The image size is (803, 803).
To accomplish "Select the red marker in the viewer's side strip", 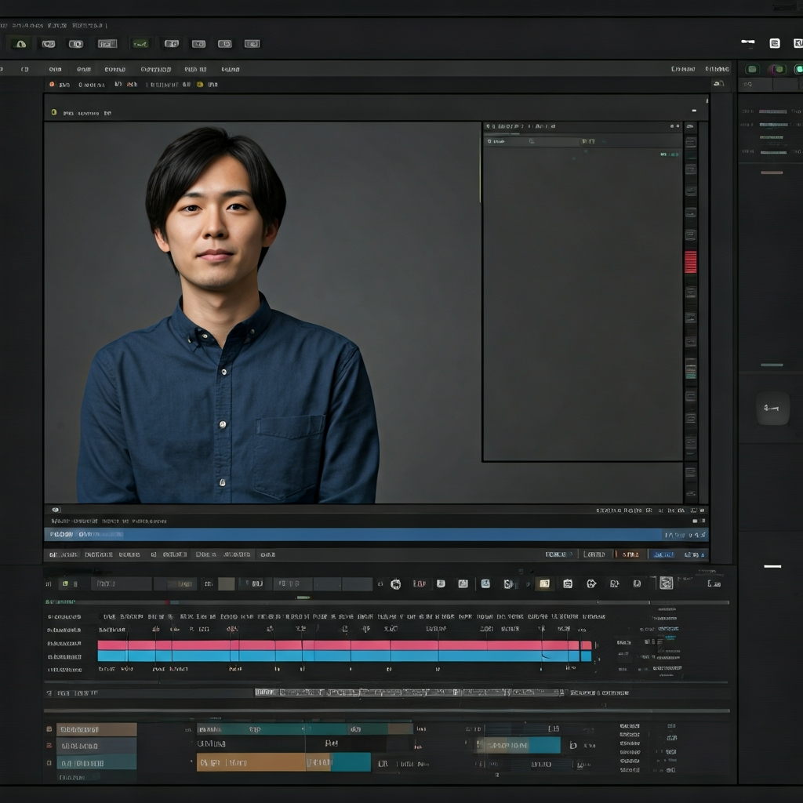I will 690,262.
